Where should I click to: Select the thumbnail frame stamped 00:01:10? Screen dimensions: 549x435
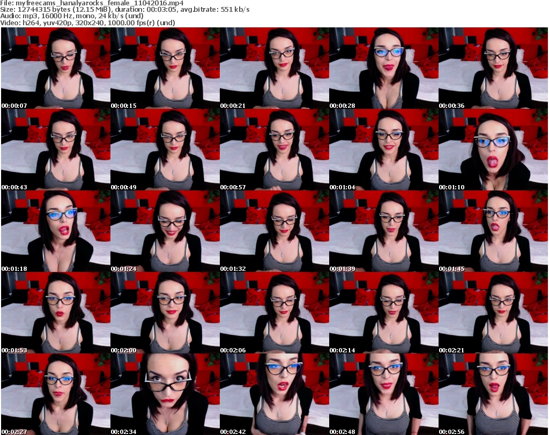click(493, 150)
